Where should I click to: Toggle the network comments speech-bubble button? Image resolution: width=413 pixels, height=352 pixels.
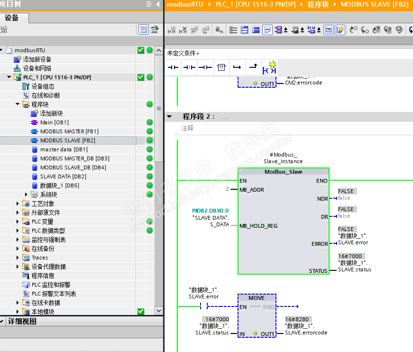[267, 30]
